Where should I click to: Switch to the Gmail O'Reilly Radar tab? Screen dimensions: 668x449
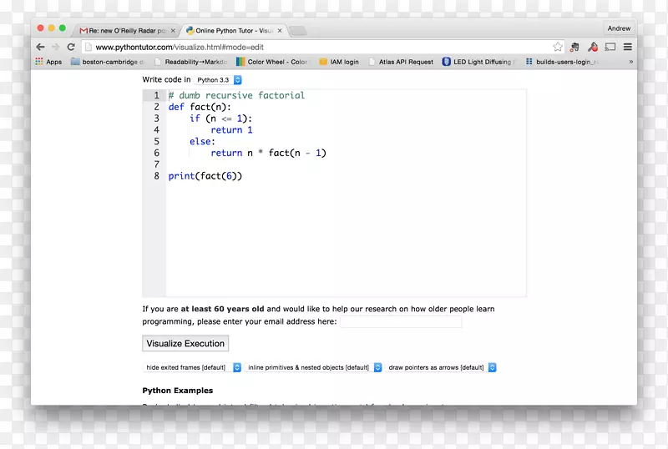pyautogui.click(x=126, y=30)
